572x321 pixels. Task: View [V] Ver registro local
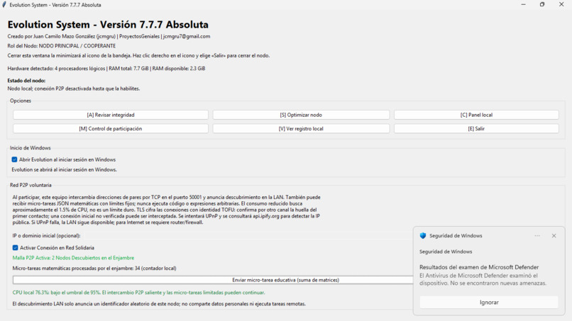coord(301,129)
